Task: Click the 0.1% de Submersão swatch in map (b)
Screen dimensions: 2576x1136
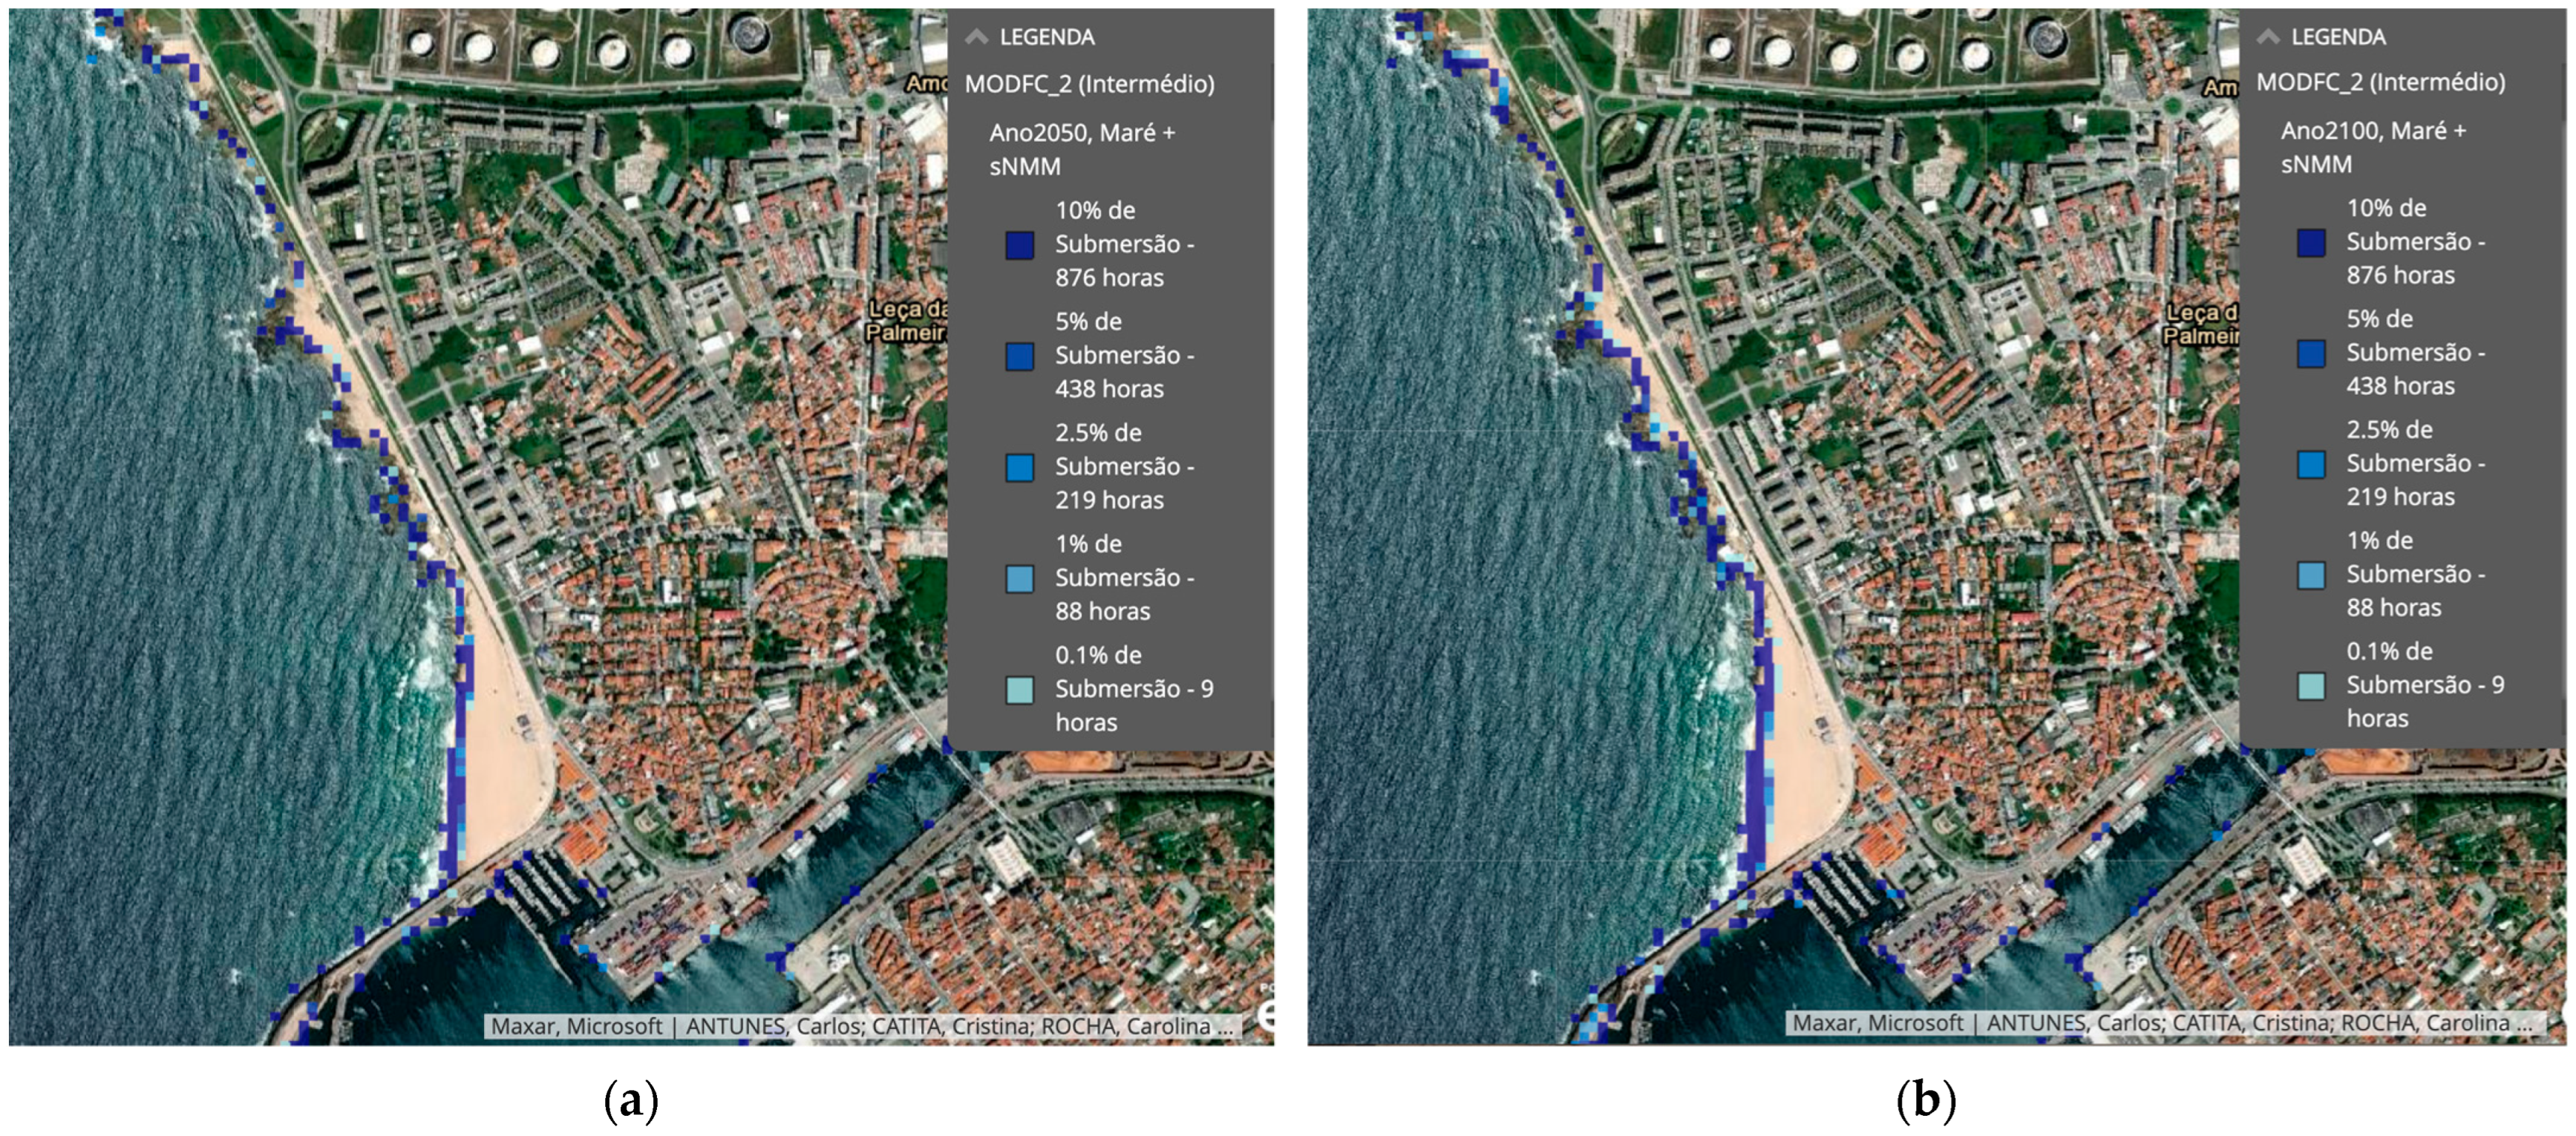Action: pos(2311,685)
